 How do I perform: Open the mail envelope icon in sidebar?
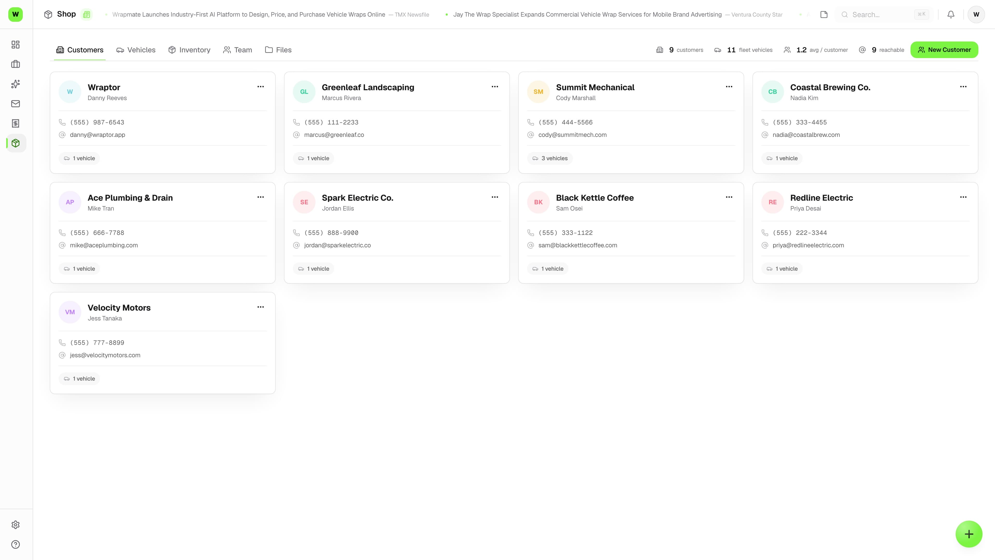[16, 104]
